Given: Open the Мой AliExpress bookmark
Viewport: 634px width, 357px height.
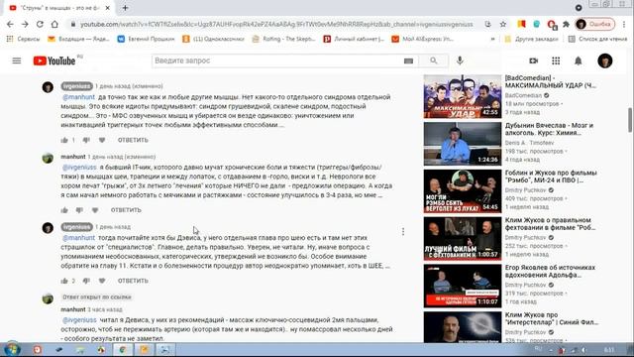Looking at the screenshot, I should click(423, 39).
